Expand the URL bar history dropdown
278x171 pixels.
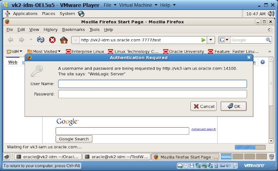(x=211, y=40)
